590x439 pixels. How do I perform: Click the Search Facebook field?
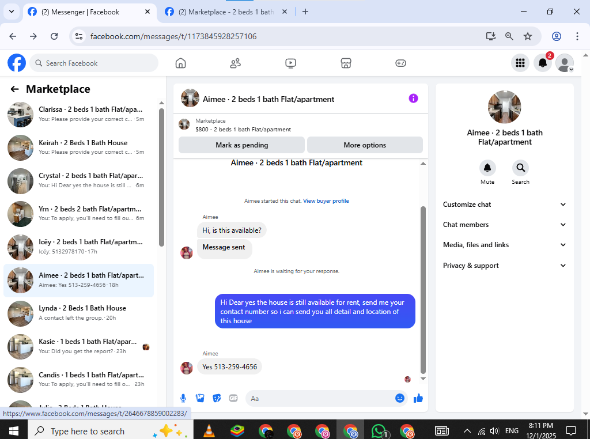coord(94,63)
